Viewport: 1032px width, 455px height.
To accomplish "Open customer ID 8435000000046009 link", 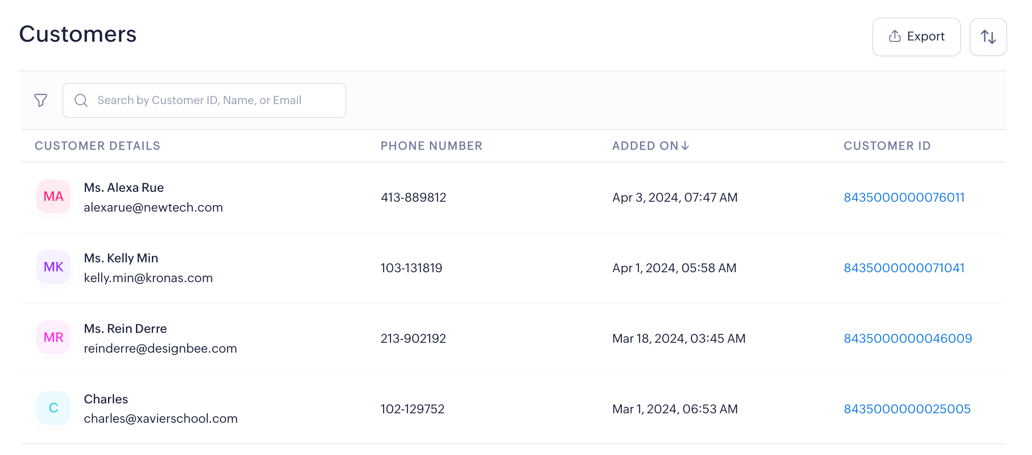I will click(x=908, y=338).
